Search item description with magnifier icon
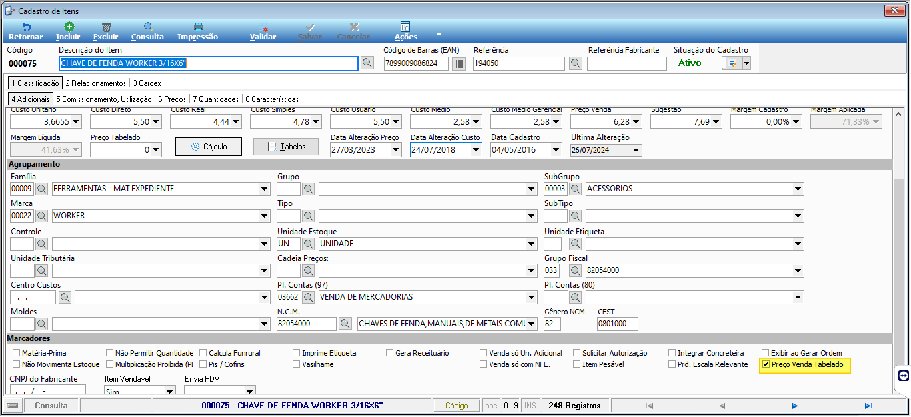This screenshot has height=417, width=911. tap(367, 63)
